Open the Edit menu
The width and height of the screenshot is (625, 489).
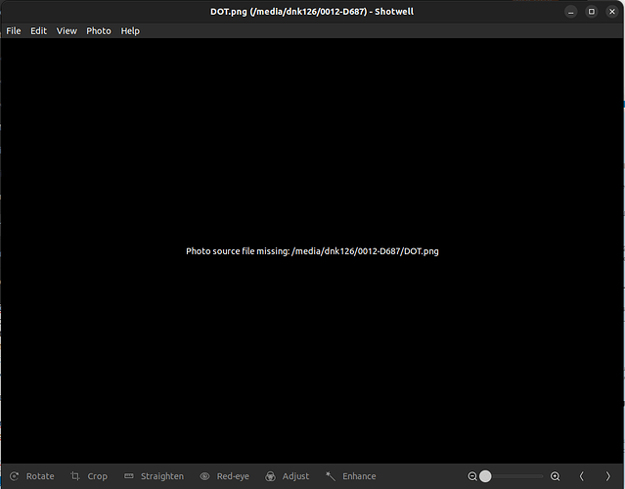[x=39, y=31]
